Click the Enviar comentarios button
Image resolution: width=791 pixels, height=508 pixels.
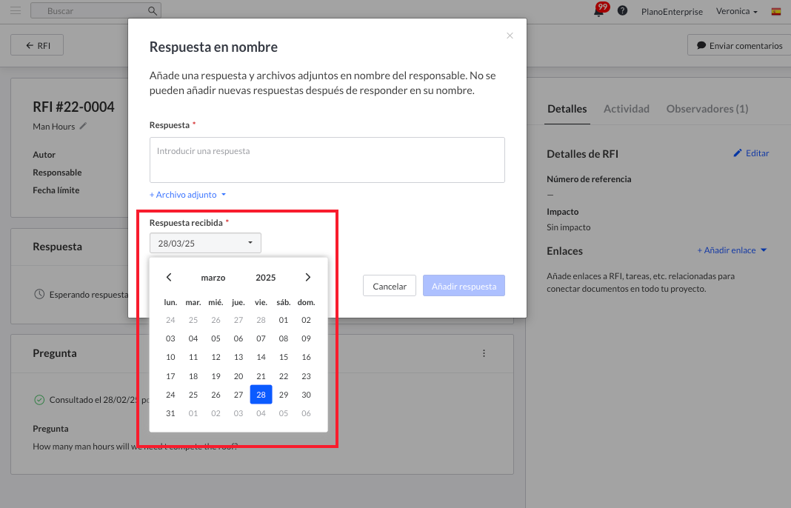click(x=738, y=45)
